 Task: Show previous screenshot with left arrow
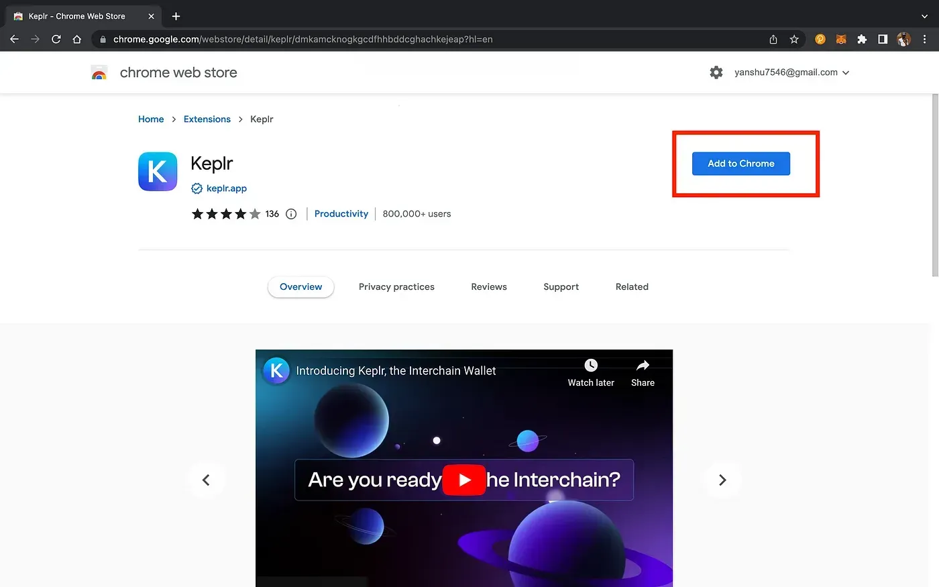[x=206, y=480]
